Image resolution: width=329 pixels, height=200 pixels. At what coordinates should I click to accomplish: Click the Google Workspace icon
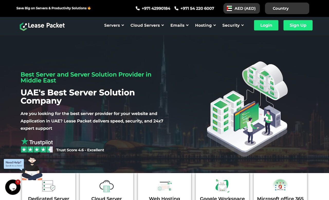[x=222, y=186]
